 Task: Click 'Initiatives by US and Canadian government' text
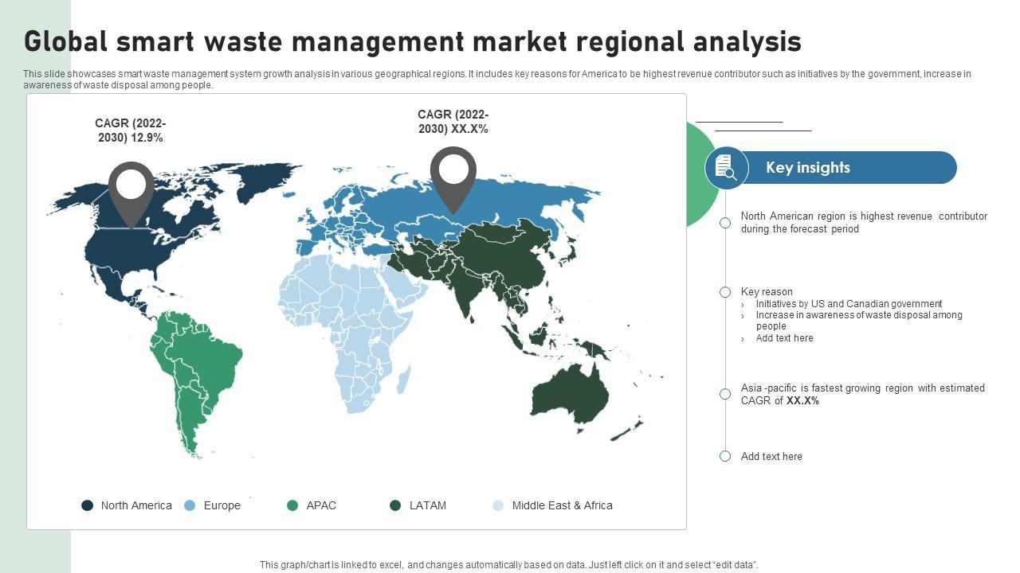coord(849,304)
